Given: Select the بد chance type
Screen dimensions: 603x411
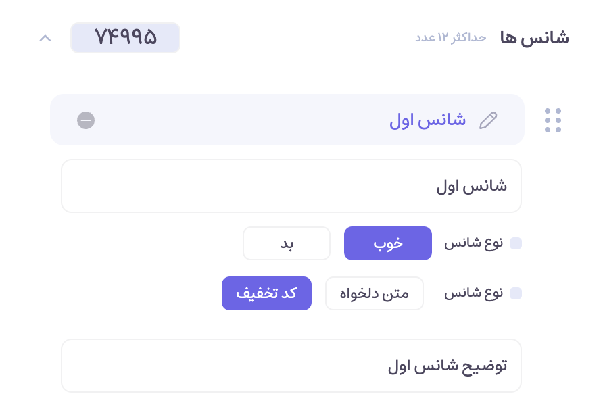Looking at the screenshot, I should tap(286, 243).
